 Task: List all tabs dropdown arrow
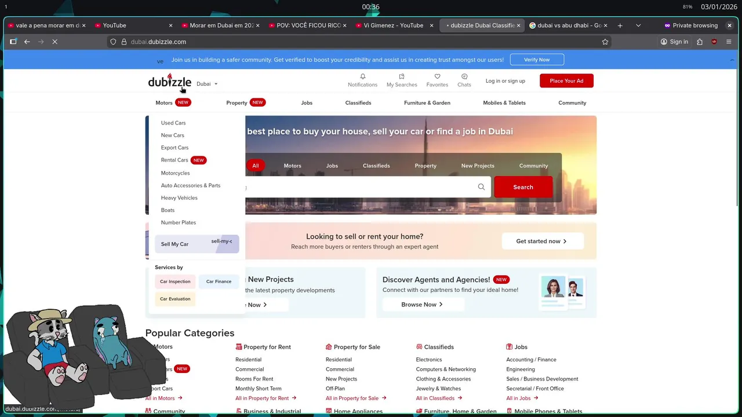click(x=638, y=25)
